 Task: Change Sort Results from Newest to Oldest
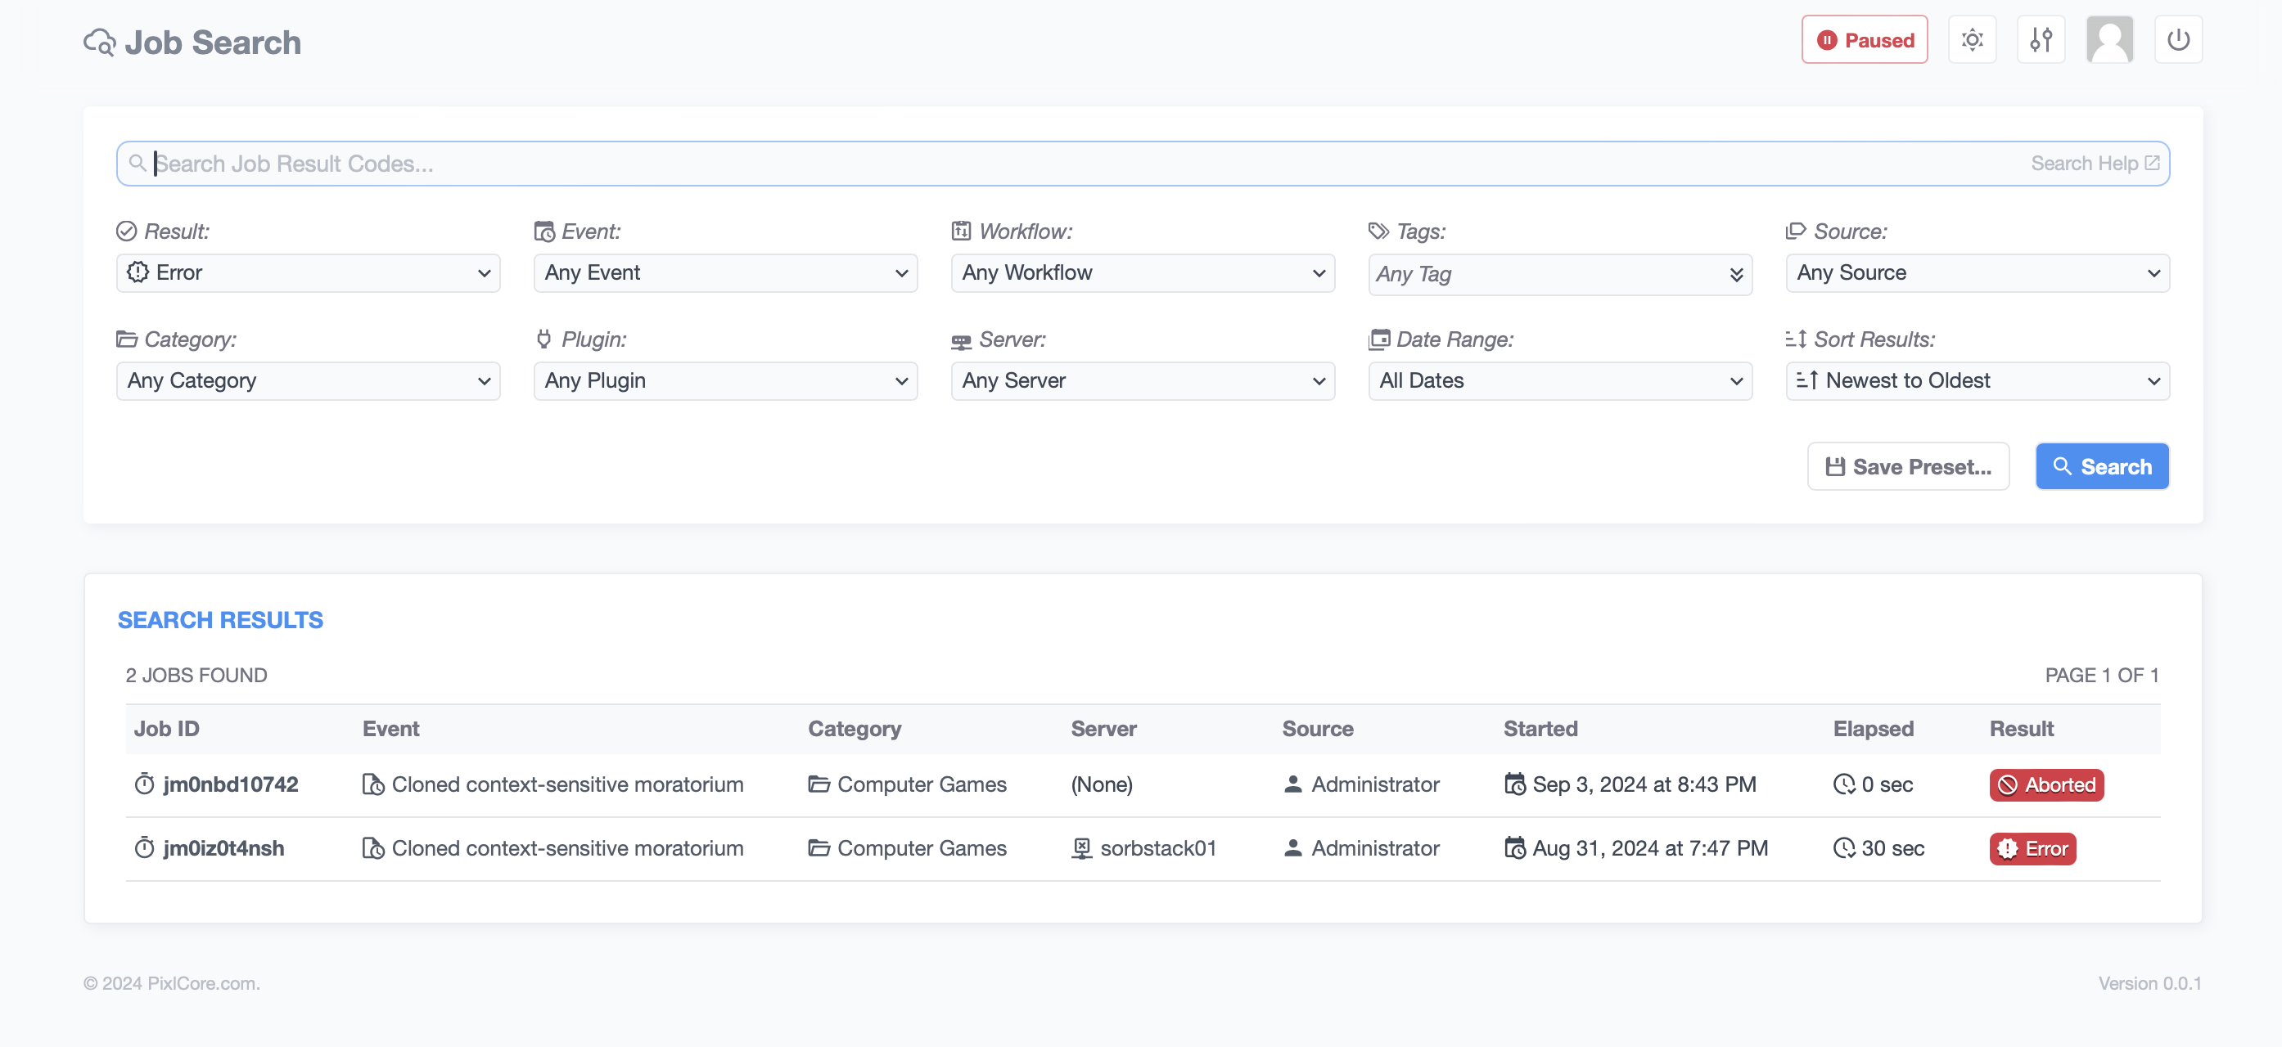pyautogui.click(x=1977, y=380)
